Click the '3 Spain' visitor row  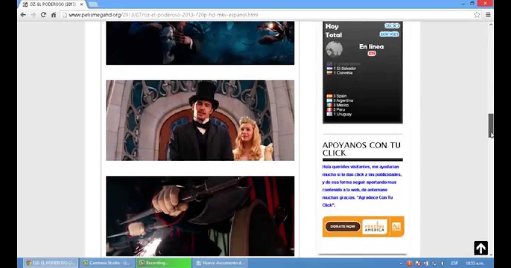click(336, 96)
